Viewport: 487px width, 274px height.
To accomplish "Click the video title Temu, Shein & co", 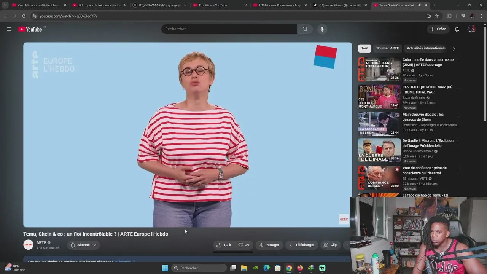I will click(95, 234).
